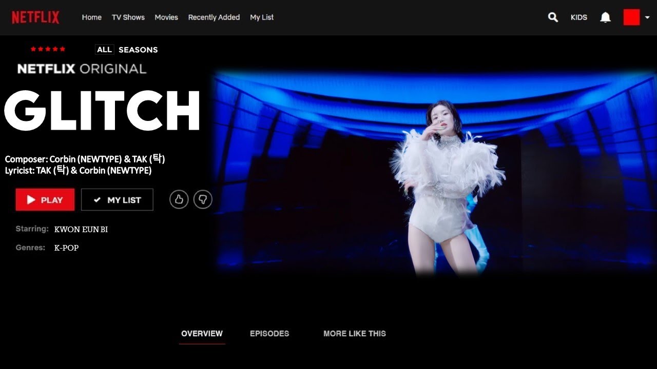This screenshot has width=657, height=369.
Task: Open Movies menu item
Action: 166,17
